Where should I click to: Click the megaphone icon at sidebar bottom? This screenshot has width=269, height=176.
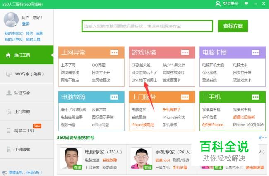5,173
